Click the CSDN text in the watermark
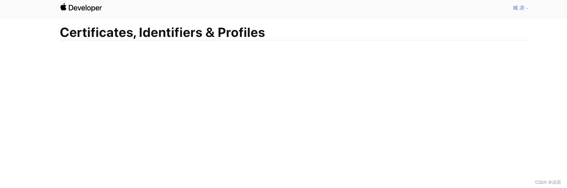Image resolution: width=567 pixels, height=188 pixels. pos(541,182)
